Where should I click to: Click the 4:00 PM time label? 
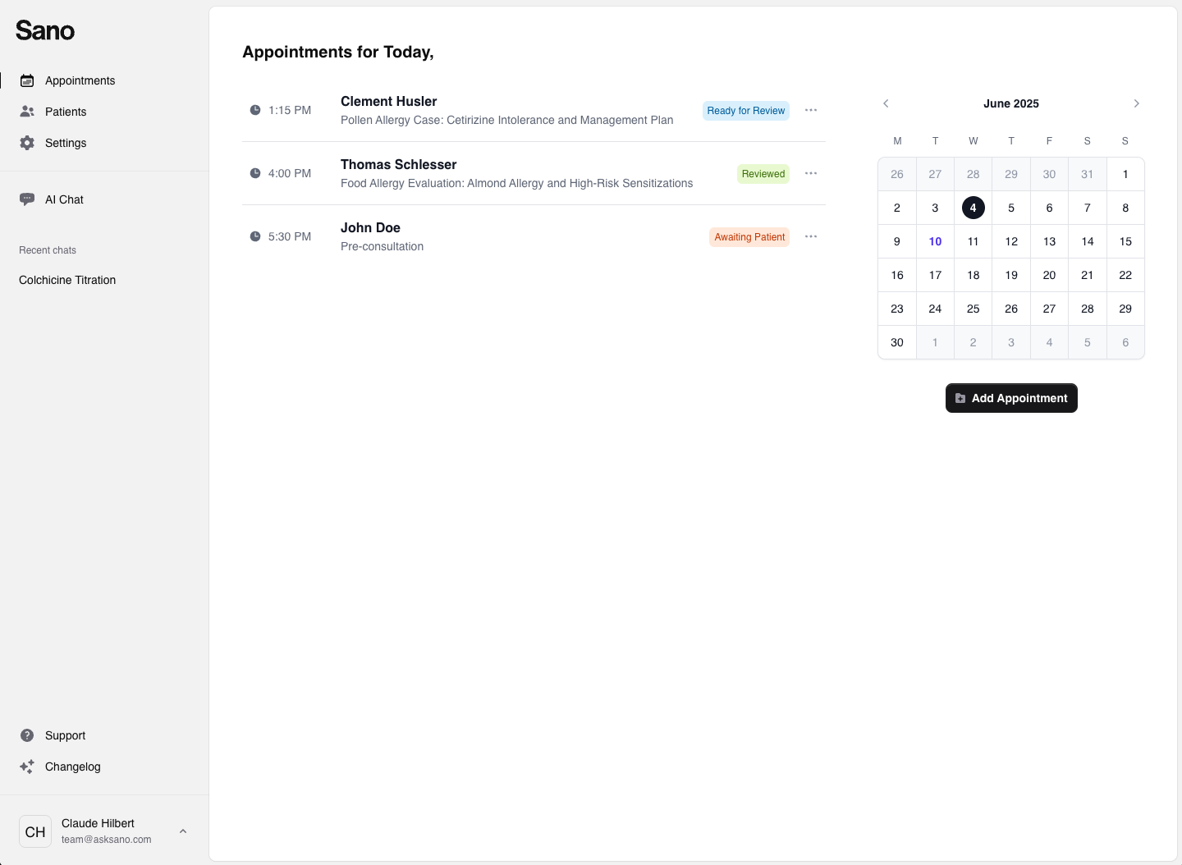[x=290, y=173]
